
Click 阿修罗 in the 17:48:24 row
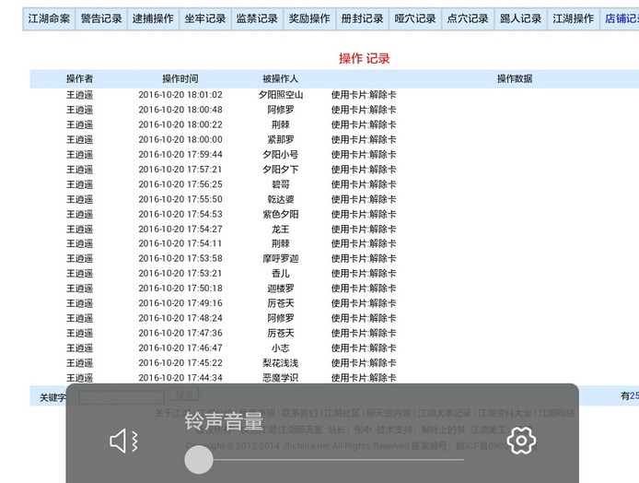(x=281, y=318)
